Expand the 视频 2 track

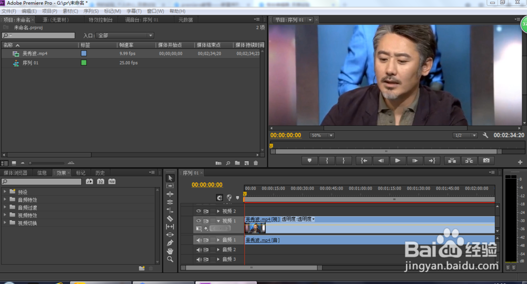(x=218, y=211)
